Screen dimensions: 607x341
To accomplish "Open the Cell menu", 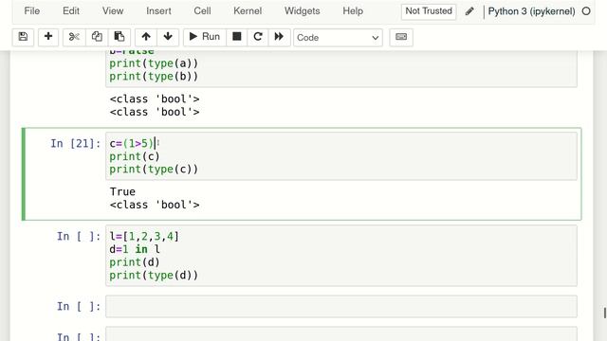I will pyautogui.click(x=202, y=10).
